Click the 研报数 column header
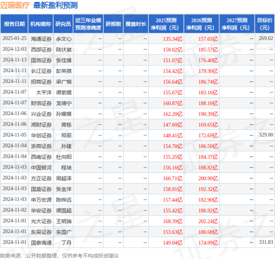 (x=113, y=24)
